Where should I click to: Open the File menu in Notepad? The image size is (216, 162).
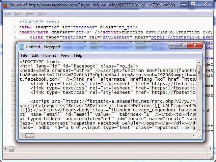pyautogui.click(x=24, y=55)
